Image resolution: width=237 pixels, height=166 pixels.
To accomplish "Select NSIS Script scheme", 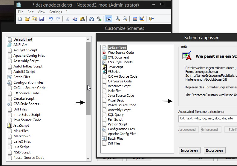I will 22,152.
